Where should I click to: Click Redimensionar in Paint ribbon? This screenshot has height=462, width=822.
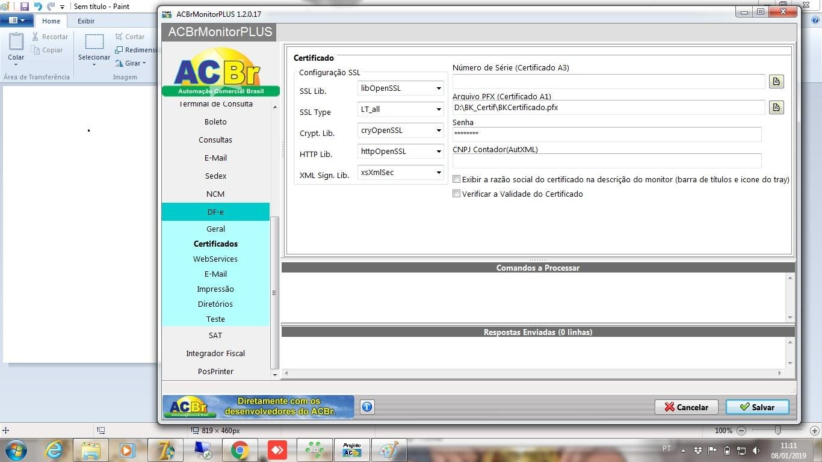tap(137, 50)
